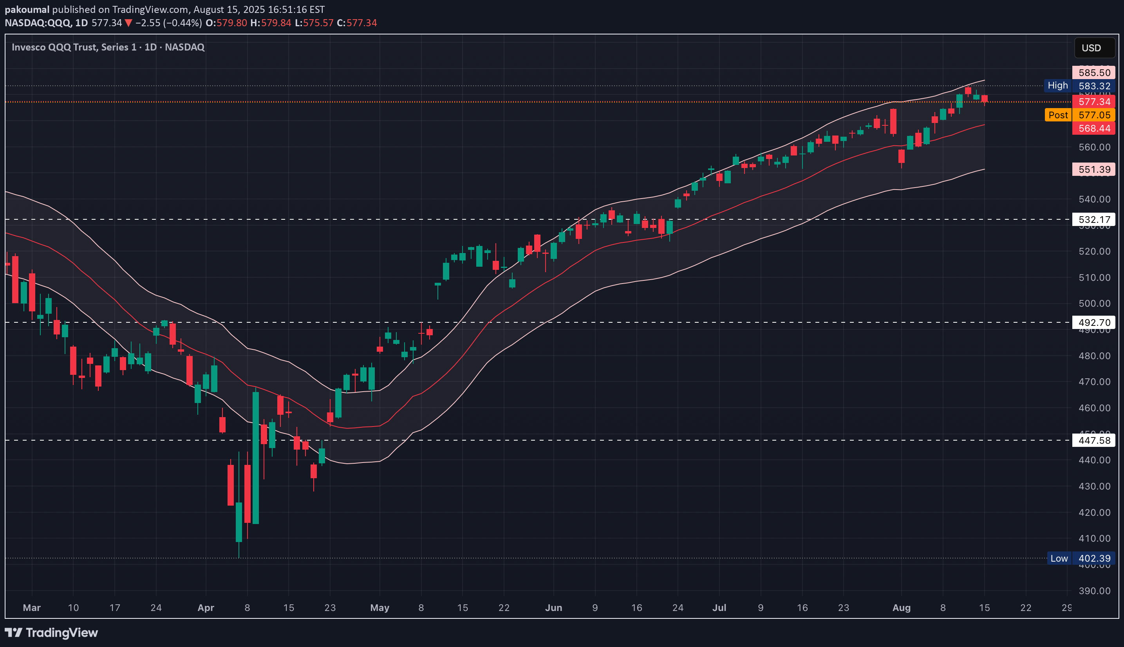Click the 420.00 price axis tick
This screenshot has width=1124, height=647.
[1094, 512]
